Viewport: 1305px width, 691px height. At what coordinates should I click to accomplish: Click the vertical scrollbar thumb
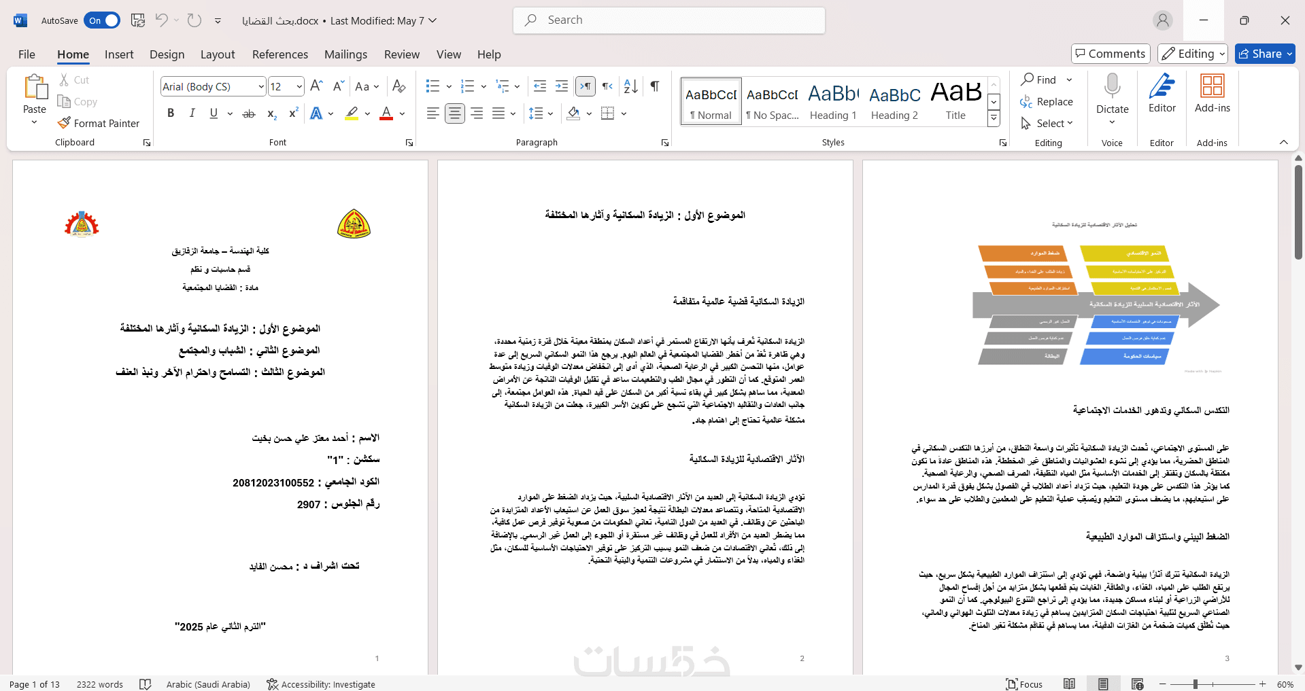point(1298,211)
